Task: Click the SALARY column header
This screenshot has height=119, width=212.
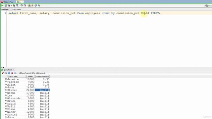Action: click(30, 76)
